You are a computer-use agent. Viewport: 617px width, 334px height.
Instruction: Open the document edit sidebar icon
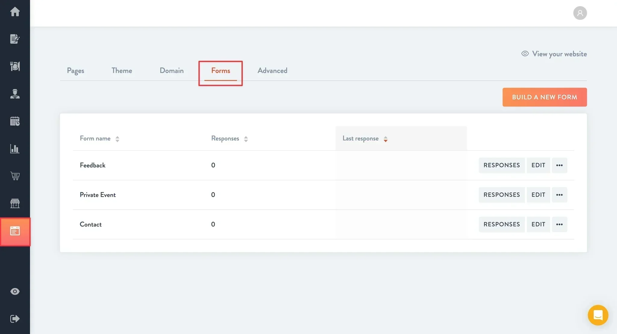click(x=15, y=39)
